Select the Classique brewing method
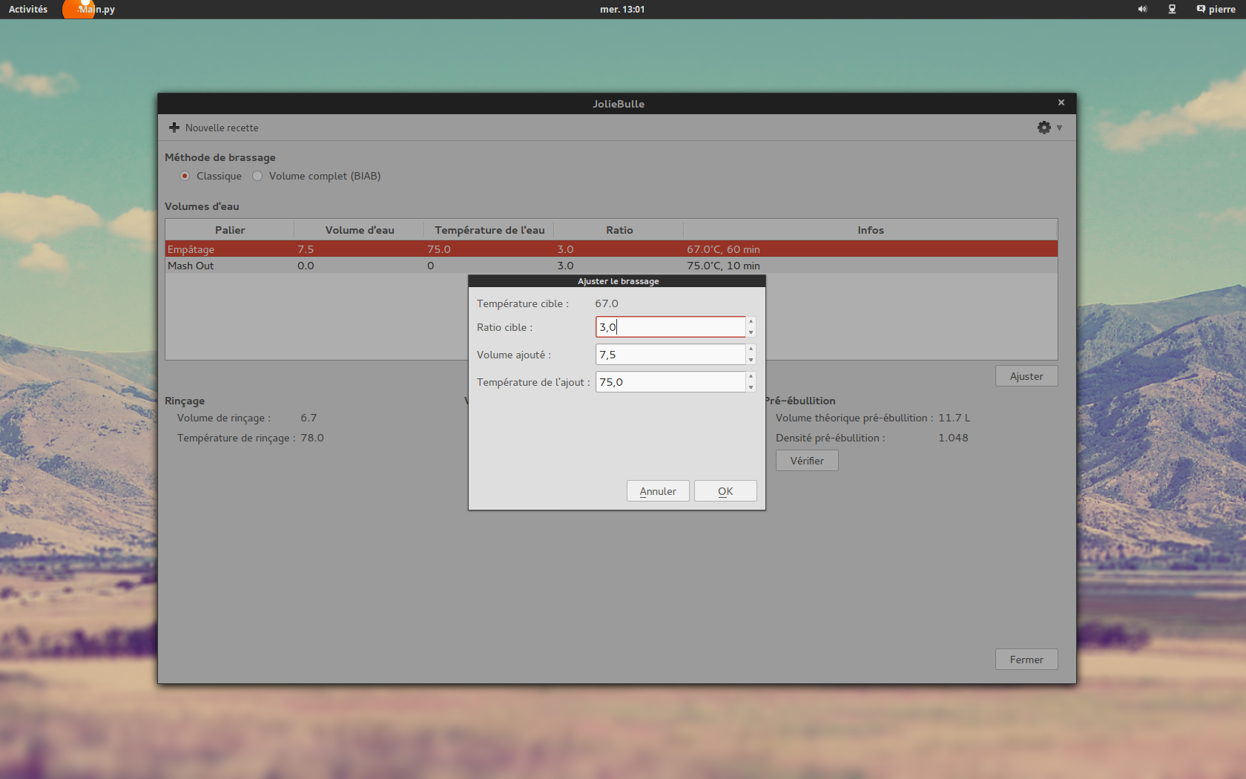1246x779 pixels. 185,176
